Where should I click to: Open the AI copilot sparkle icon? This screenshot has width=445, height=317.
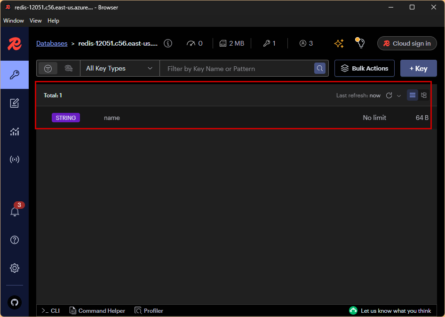click(x=339, y=43)
